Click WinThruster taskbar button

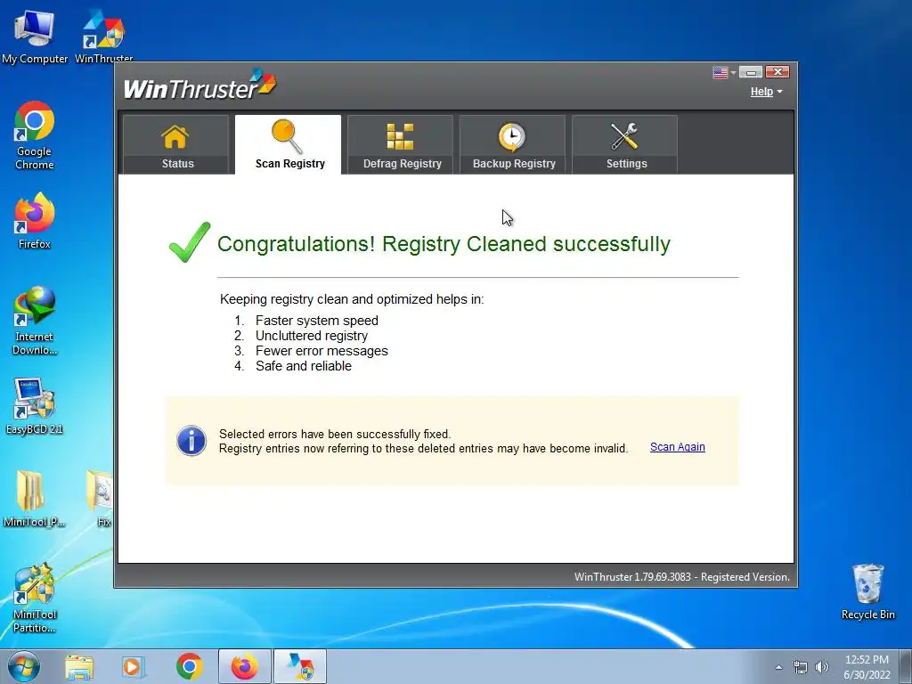300,666
